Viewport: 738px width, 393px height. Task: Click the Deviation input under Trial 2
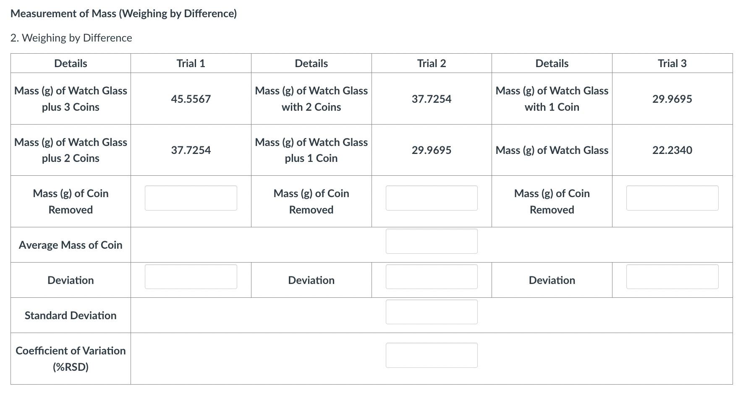(431, 276)
